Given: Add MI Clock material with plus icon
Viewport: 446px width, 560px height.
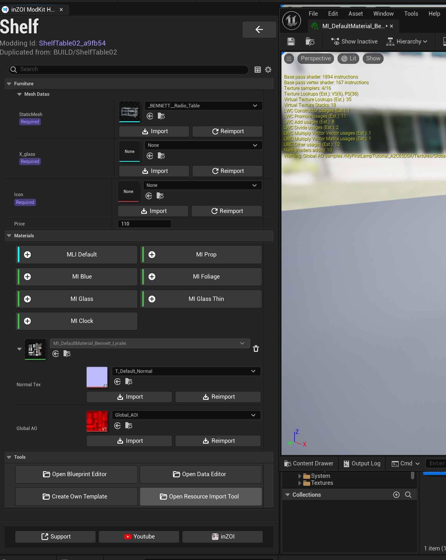Looking at the screenshot, I should point(27,321).
